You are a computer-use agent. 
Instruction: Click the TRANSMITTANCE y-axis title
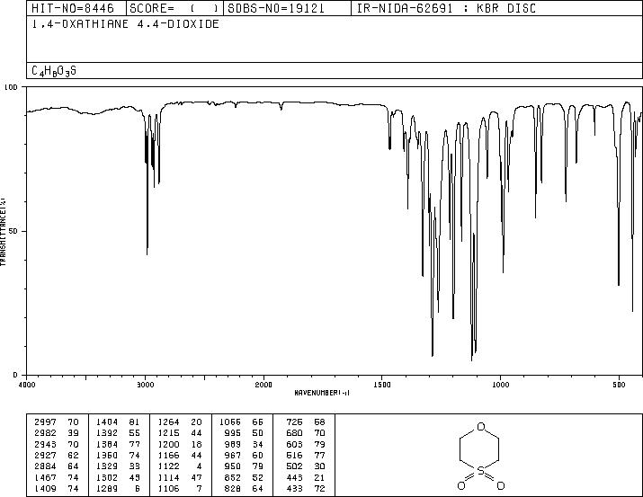[3, 232]
